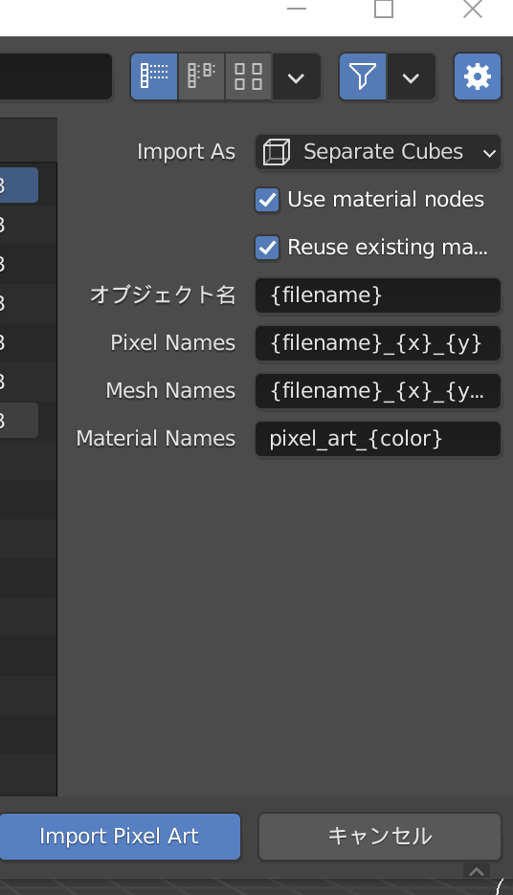
Task: Click the cube icon in Import As
Action: click(x=277, y=152)
